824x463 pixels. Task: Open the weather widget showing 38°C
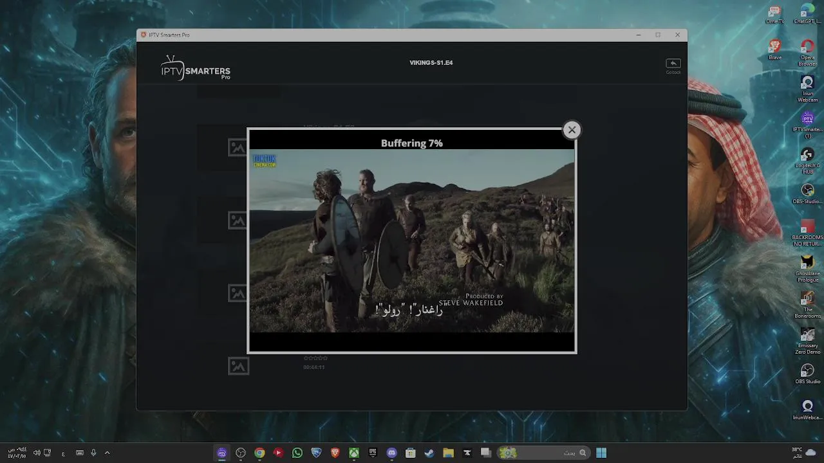[x=805, y=453]
